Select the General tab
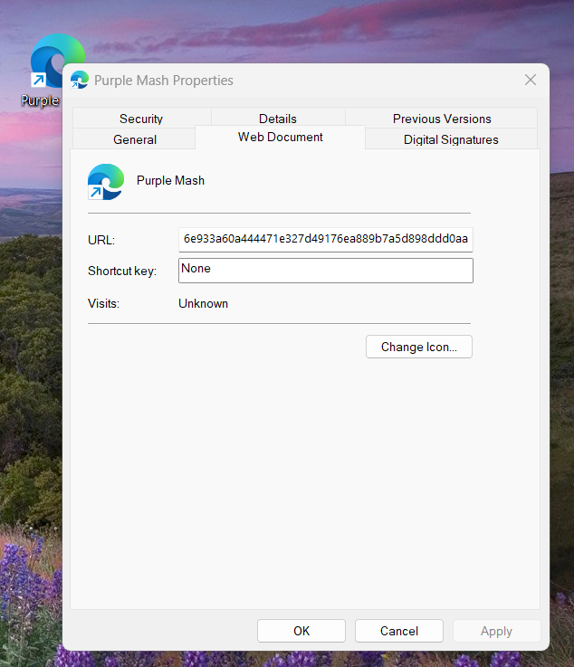 pyautogui.click(x=135, y=139)
